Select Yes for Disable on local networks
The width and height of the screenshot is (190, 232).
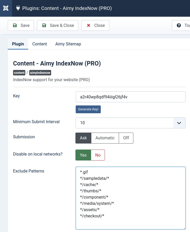pos(83,155)
